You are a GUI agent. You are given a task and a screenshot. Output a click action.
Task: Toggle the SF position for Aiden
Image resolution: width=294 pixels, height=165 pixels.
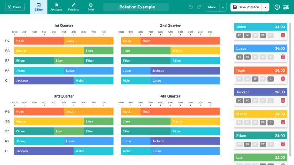255,35
